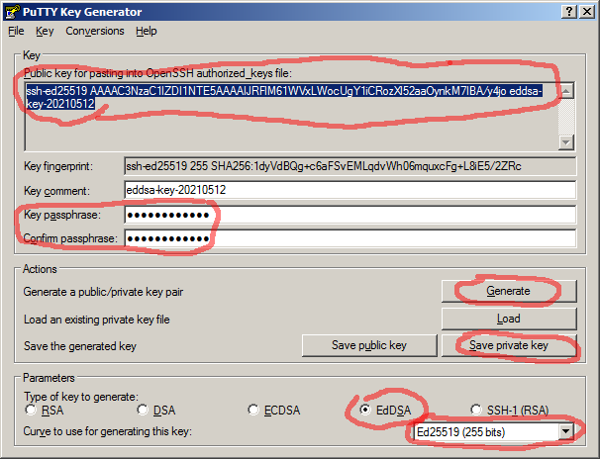Screen dimensions: 600x459
Task: Click the Load button
Action: tap(509, 319)
